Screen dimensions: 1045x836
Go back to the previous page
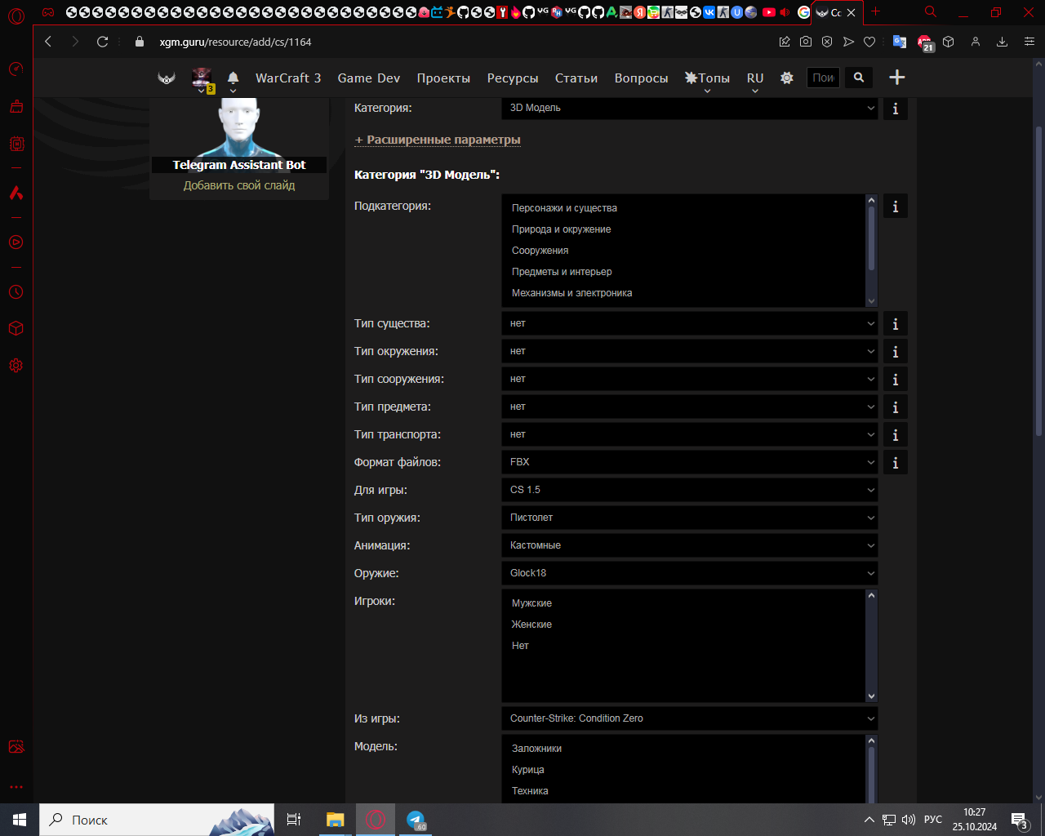click(48, 42)
